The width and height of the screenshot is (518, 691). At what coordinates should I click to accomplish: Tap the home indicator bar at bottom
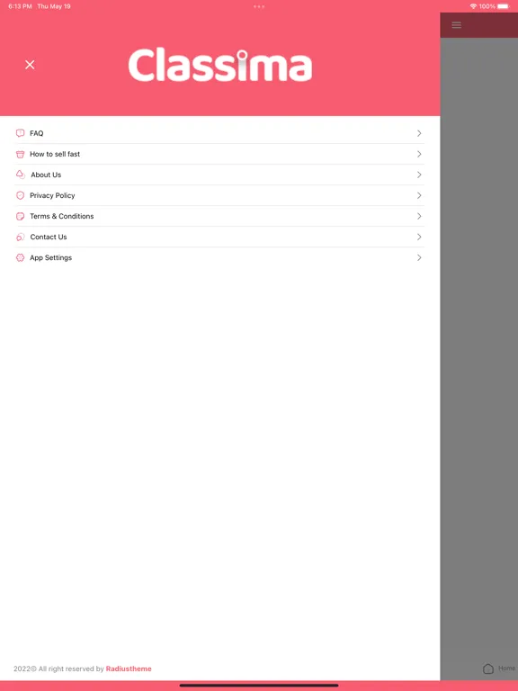pos(259,686)
